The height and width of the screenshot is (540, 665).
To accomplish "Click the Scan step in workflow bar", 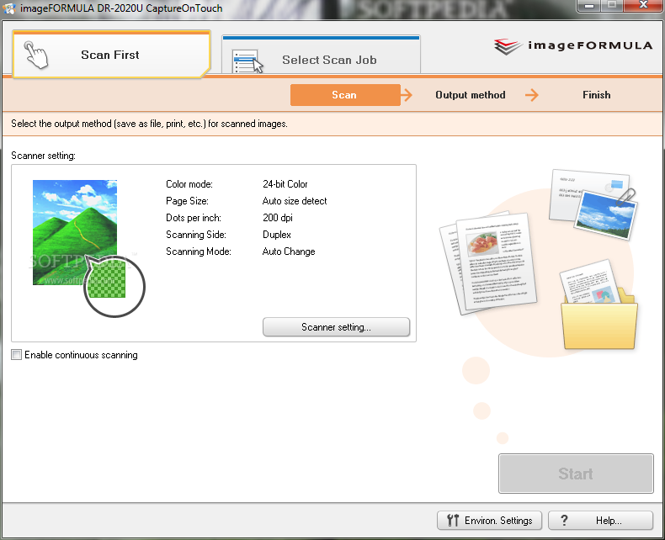I will pyautogui.click(x=345, y=95).
